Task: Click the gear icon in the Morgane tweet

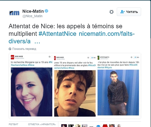Action: (50, 57)
